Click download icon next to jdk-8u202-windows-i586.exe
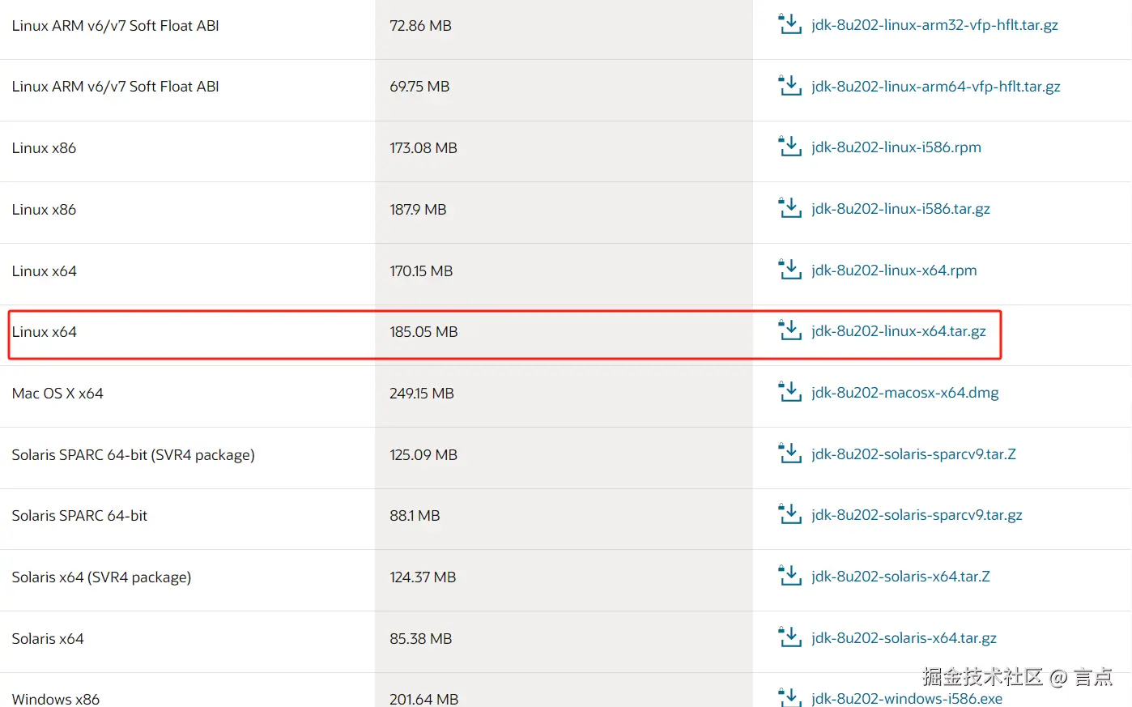1132x707 pixels. point(789,697)
